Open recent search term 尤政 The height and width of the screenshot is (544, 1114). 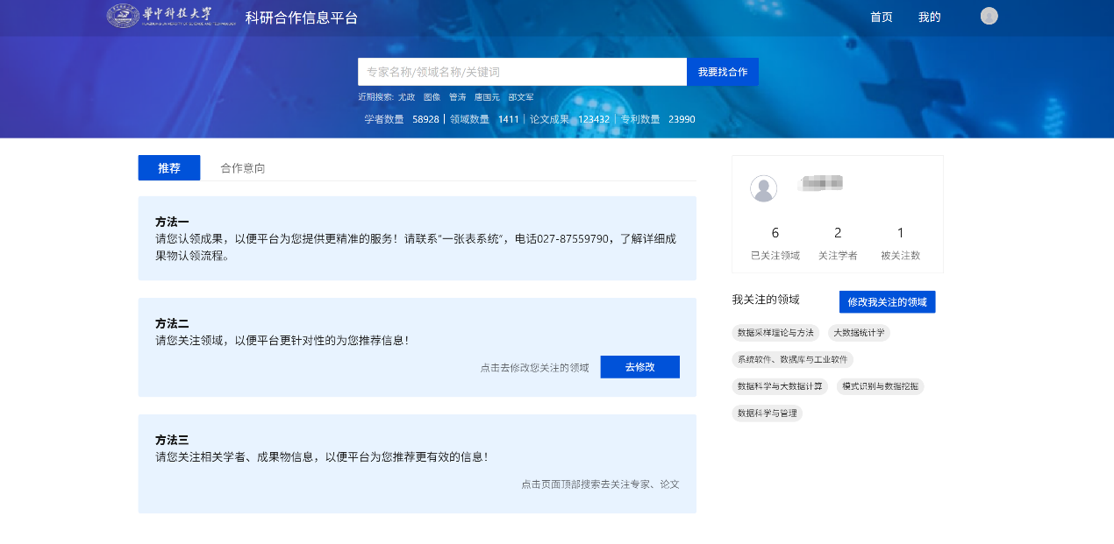click(405, 97)
